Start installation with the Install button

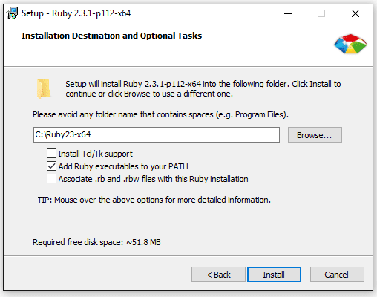(274, 275)
